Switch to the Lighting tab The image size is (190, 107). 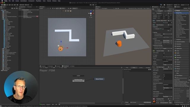(x=162, y=7)
